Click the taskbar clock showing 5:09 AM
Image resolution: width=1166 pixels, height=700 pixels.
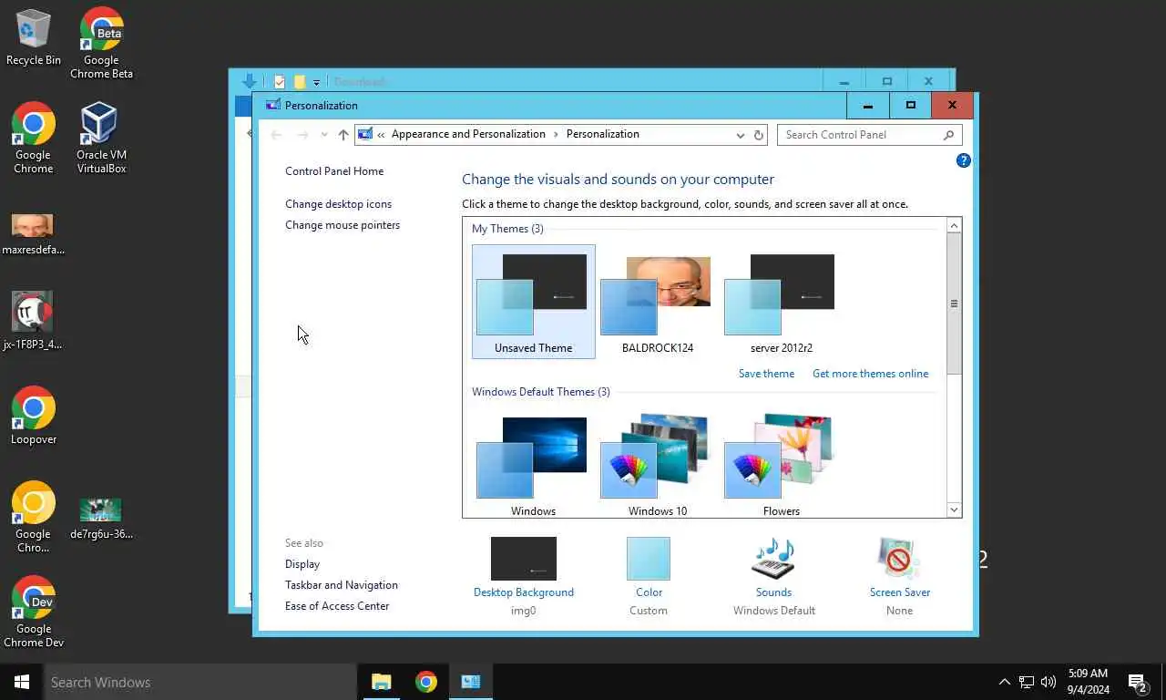click(1088, 682)
